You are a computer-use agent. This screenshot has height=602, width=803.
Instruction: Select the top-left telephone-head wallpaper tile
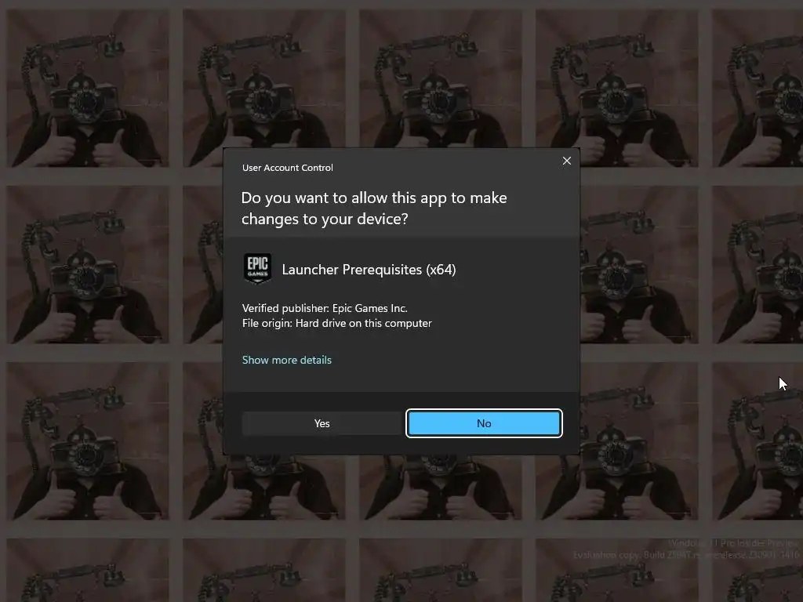tap(88, 88)
